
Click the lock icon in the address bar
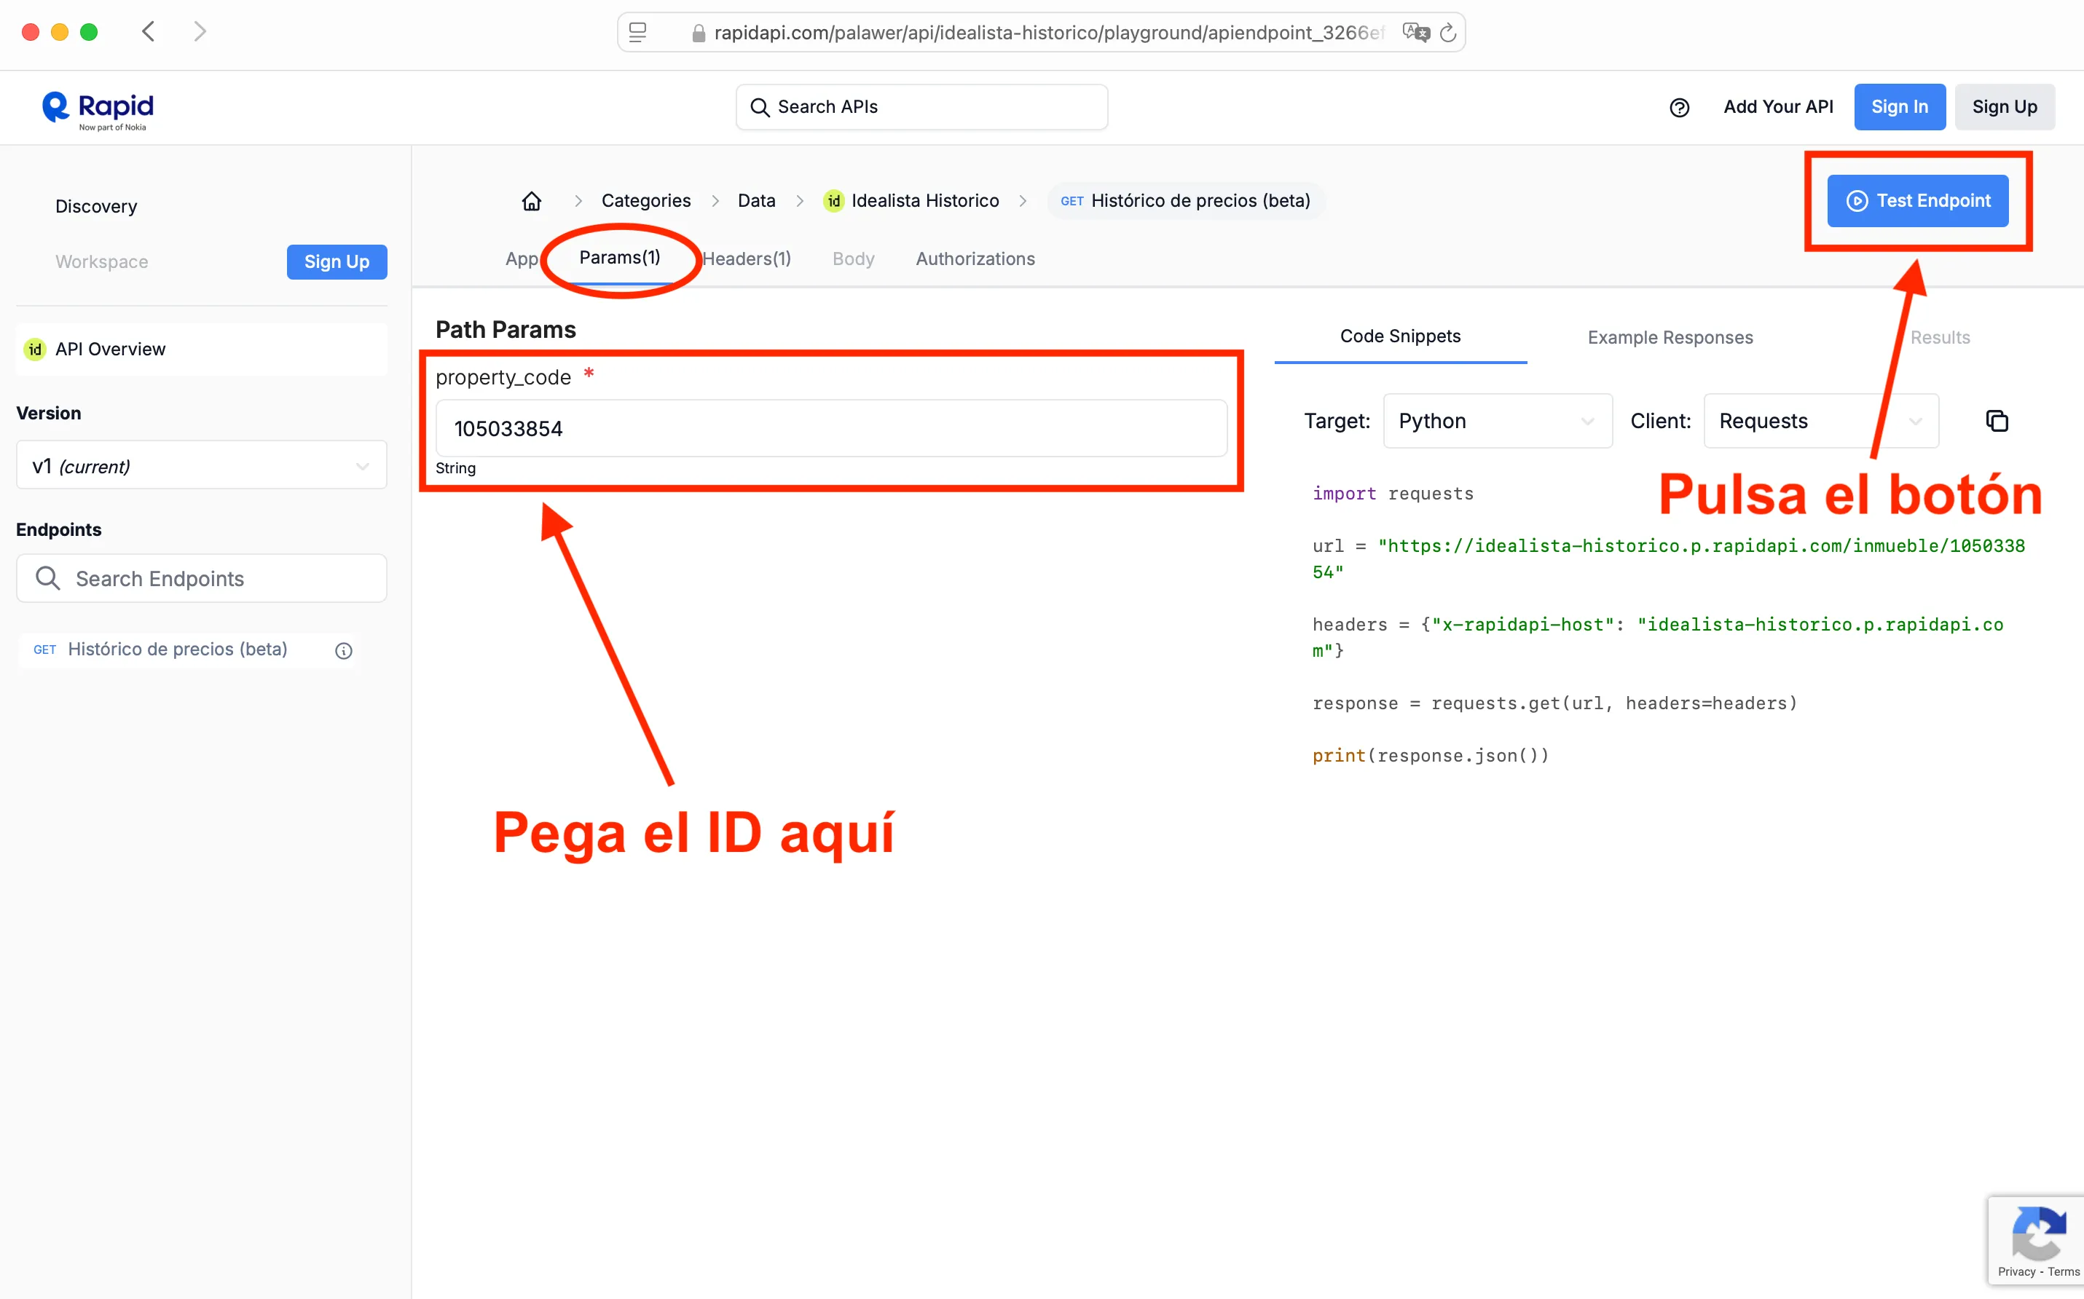pyautogui.click(x=698, y=33)
